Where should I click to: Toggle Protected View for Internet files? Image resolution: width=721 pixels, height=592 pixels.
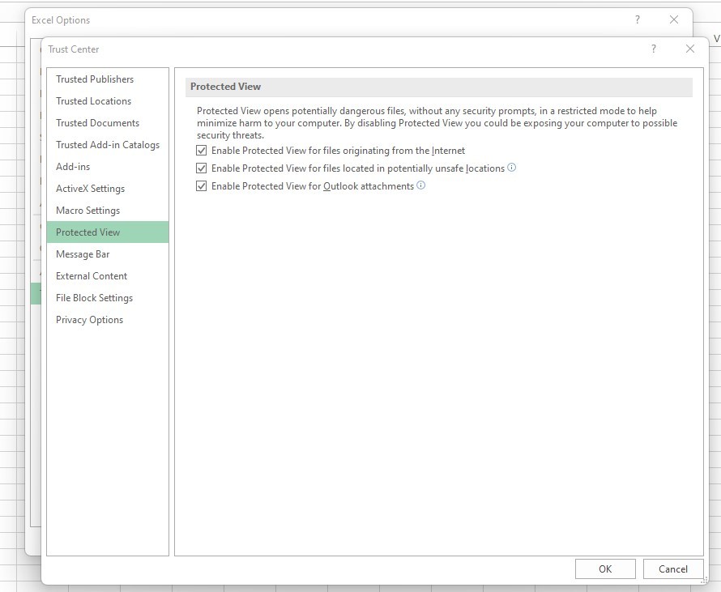(x=201, y=151)
